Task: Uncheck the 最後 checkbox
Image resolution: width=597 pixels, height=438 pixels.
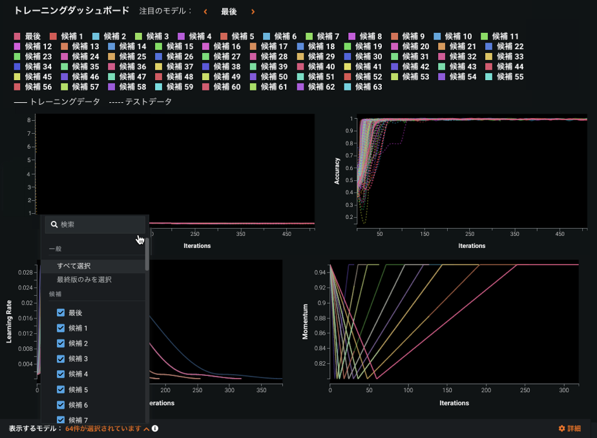Action: tap(61, 313)
